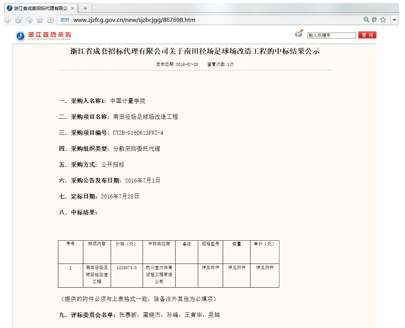Expand the dropdown arrow right of the address bar
The image size is (405, 328).
coord(395,20)
